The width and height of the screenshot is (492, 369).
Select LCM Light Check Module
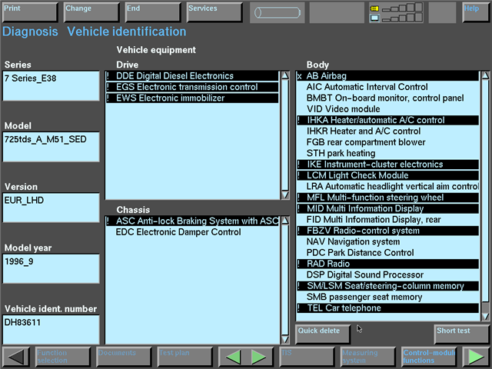(x=387, y=175)
